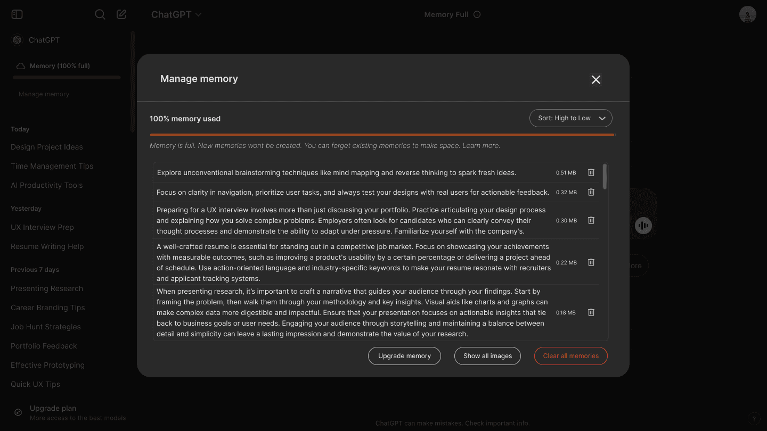Select the 'Focus on clarity in navigation' memory text
This screenshot has height=431, width=767.
353,192
